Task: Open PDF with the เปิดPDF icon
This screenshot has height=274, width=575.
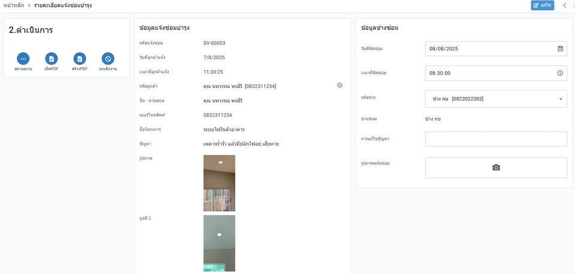Action: tap(52, 59)
